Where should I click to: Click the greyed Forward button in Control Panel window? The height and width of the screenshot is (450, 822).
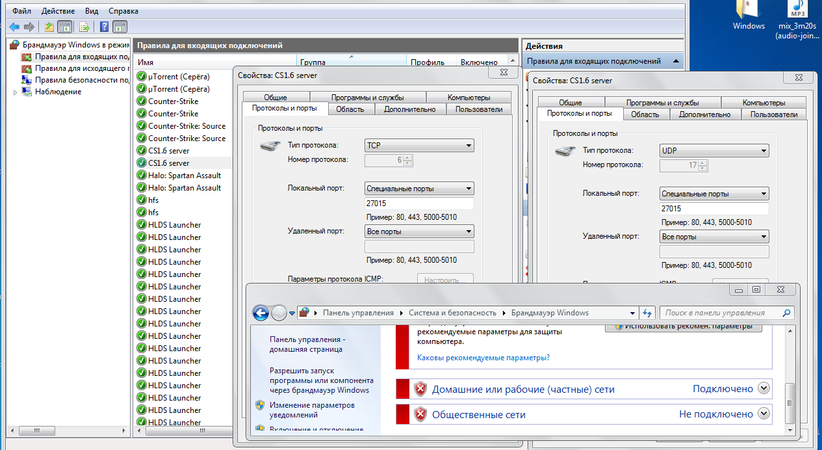tap(279, 313)
